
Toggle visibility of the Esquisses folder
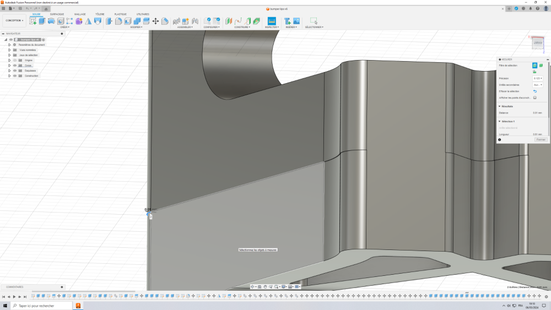pyautogui.click(x=15, y=70)
